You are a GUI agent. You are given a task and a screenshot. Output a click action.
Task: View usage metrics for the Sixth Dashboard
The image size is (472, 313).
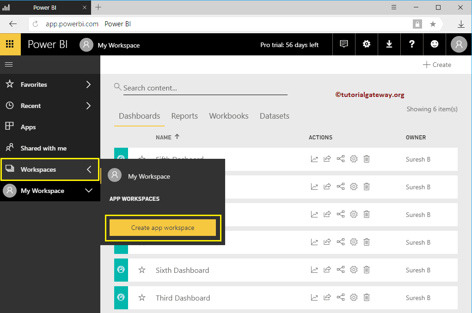[x=314, y=270]
